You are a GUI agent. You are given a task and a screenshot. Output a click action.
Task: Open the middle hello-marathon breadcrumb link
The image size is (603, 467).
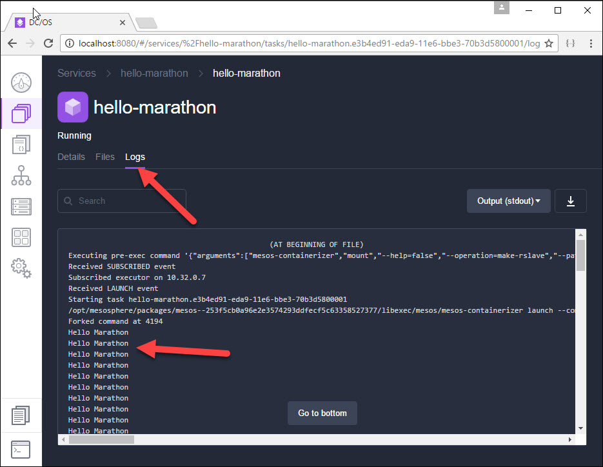coord(154,73)
